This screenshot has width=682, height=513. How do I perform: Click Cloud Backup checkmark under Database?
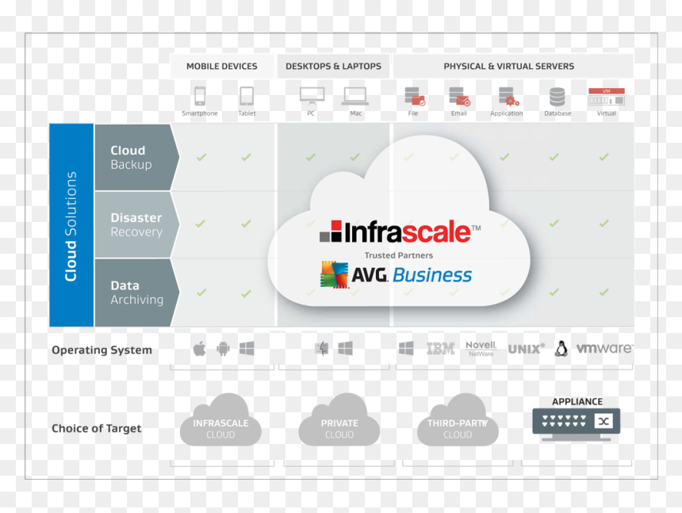(554, 157)
